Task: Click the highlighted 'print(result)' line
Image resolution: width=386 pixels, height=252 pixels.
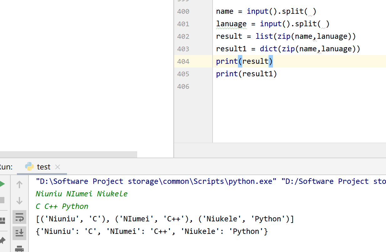Action: tap(244, 61)
